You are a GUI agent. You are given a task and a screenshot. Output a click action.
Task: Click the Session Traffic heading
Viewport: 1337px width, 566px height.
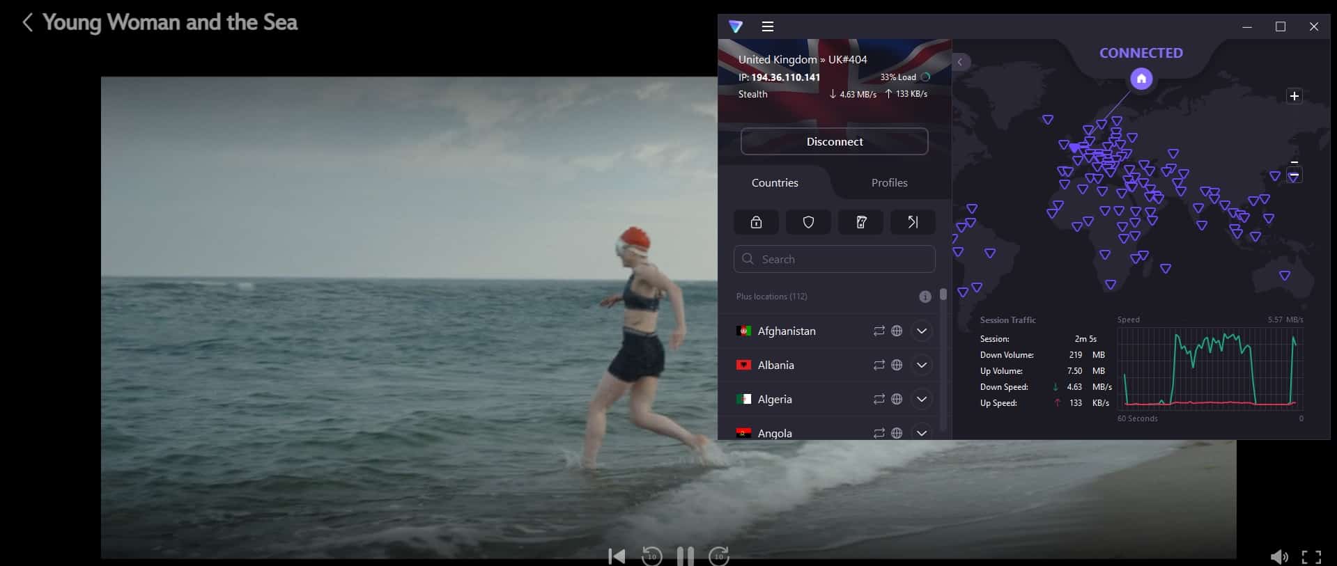coord(1007,320)
